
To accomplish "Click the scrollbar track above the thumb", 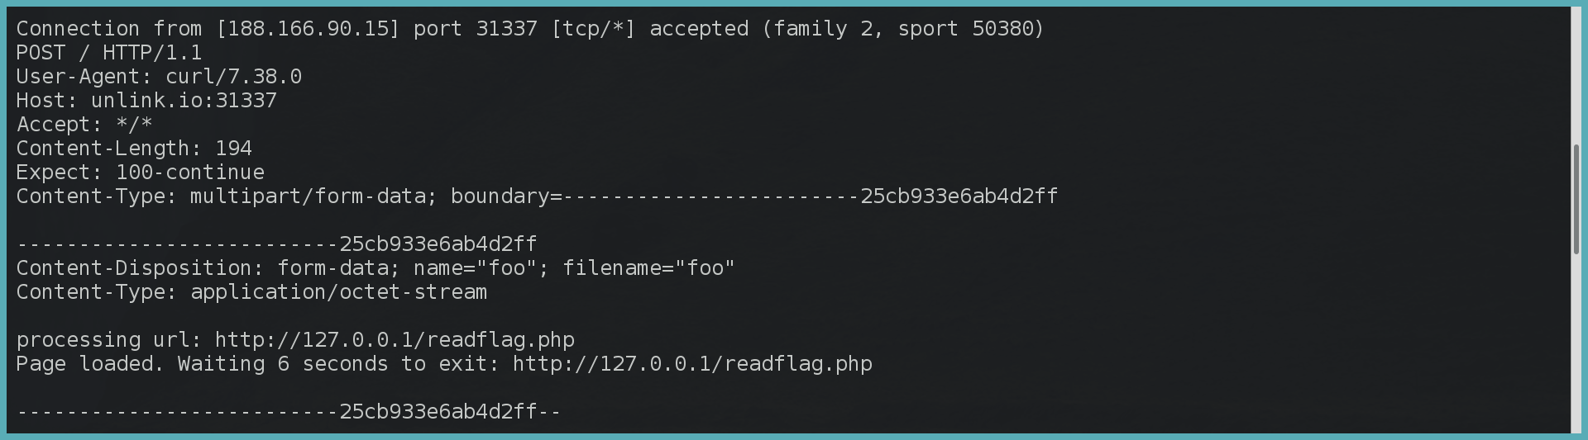I will [1576, 74].
